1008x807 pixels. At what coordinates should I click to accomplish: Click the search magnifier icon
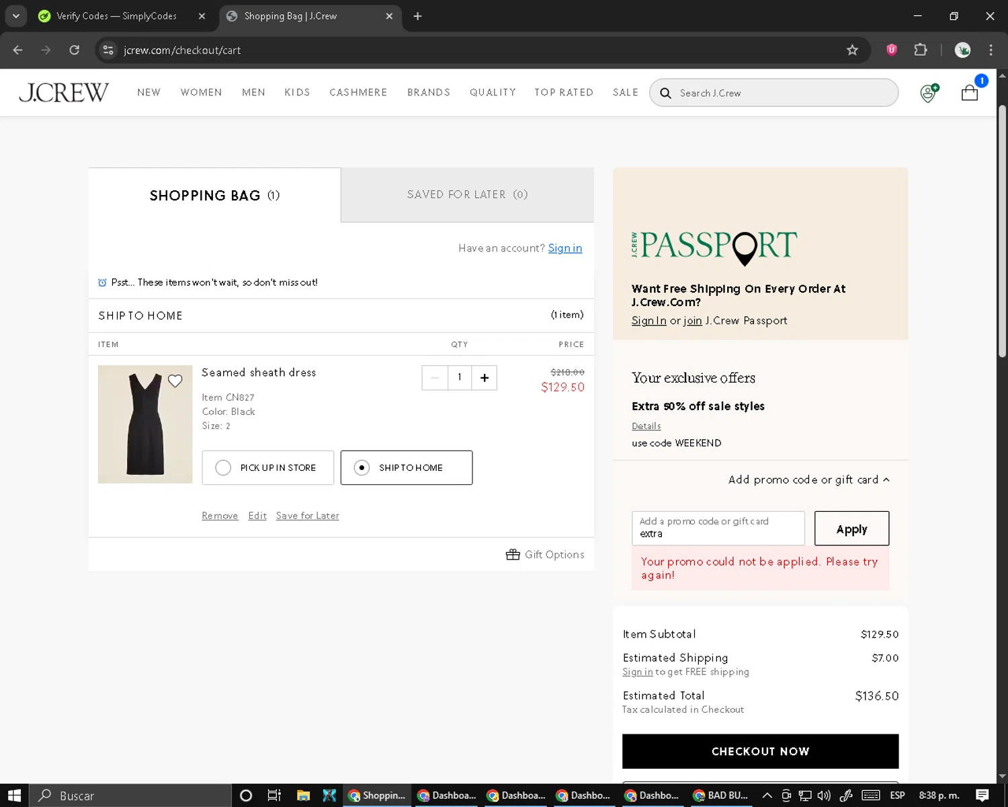(x=665, y=93)
